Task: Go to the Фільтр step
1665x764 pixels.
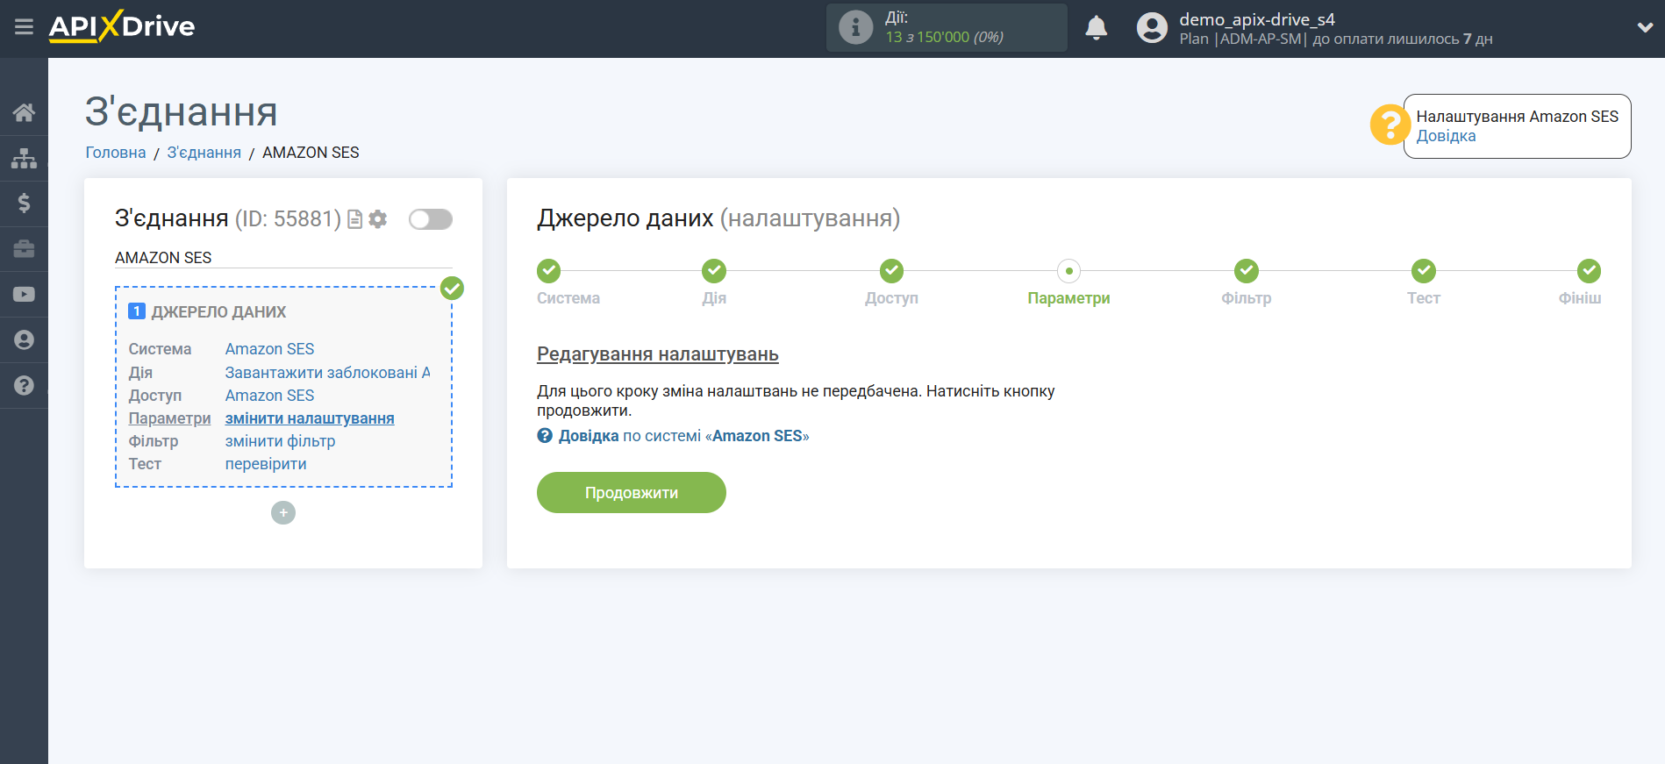Action: 1246,272
